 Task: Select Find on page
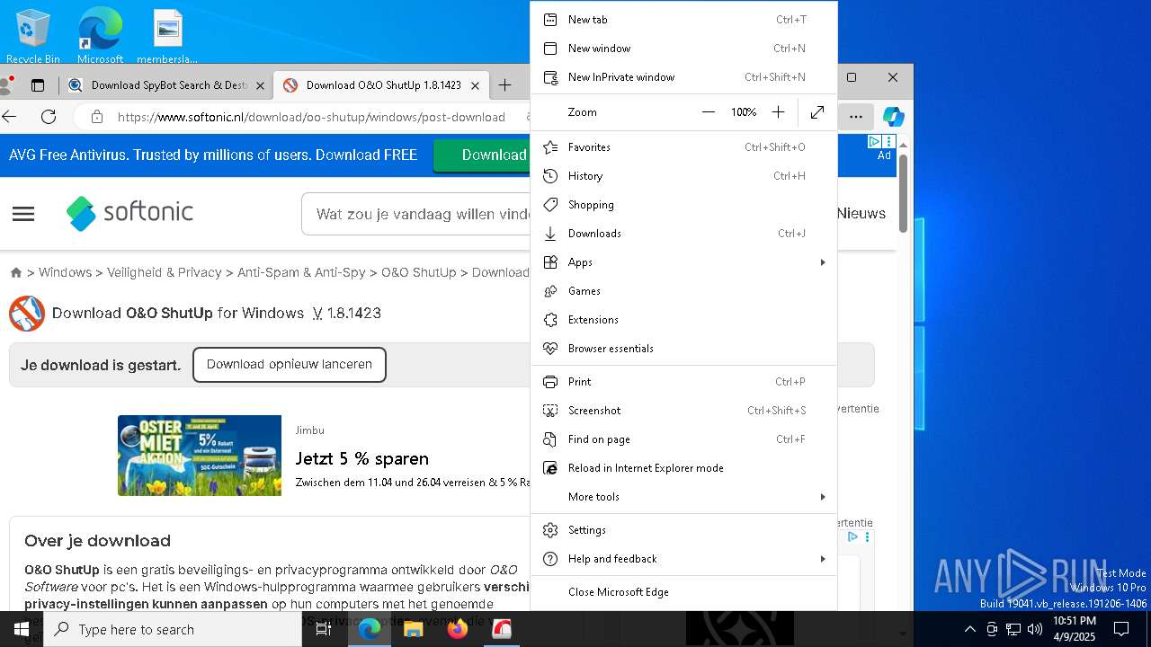(x=683, y=439)
